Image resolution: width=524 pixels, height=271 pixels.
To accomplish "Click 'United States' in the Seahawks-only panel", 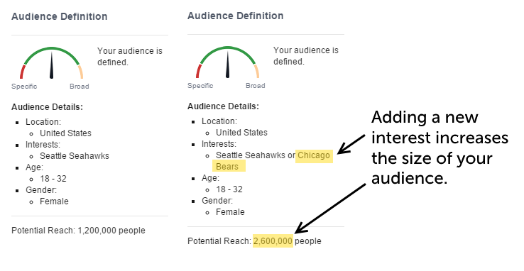I will [65, 133].
